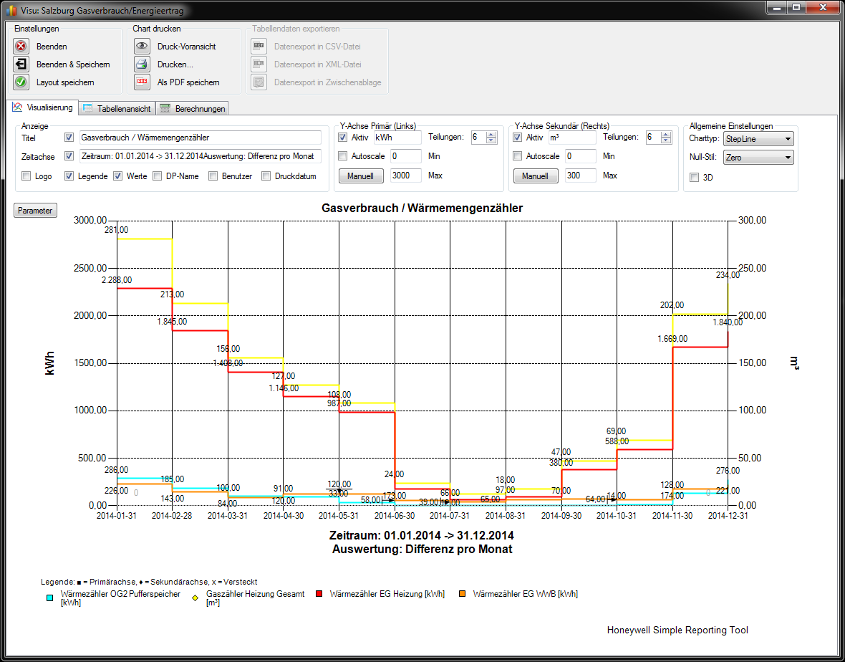The image size is (845, 662).
Task: Click secondary Y-axis unit field m³
Action: tap(572, 138)
